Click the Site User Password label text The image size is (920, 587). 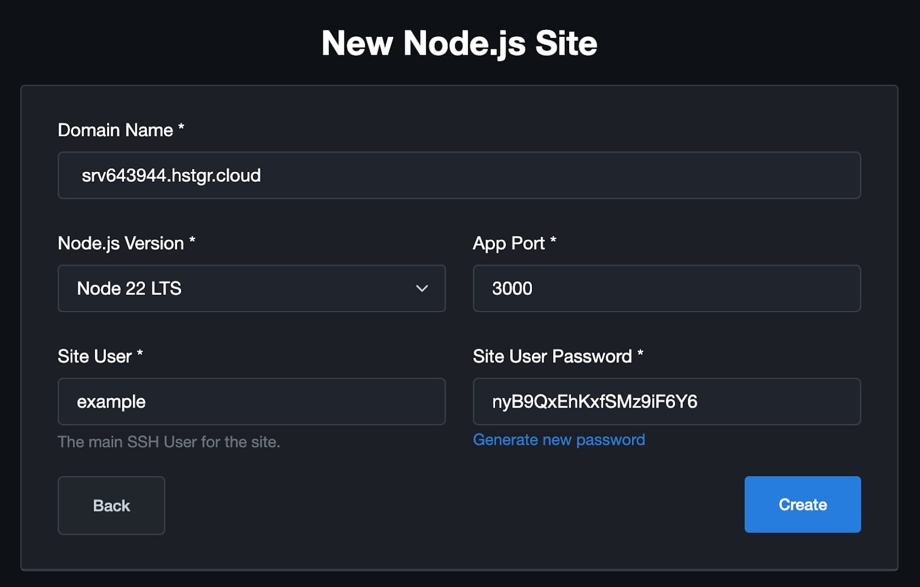click(x=552, y=356)
